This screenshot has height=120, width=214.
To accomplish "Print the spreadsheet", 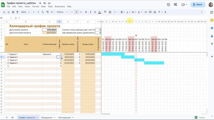I will [13, 12].
